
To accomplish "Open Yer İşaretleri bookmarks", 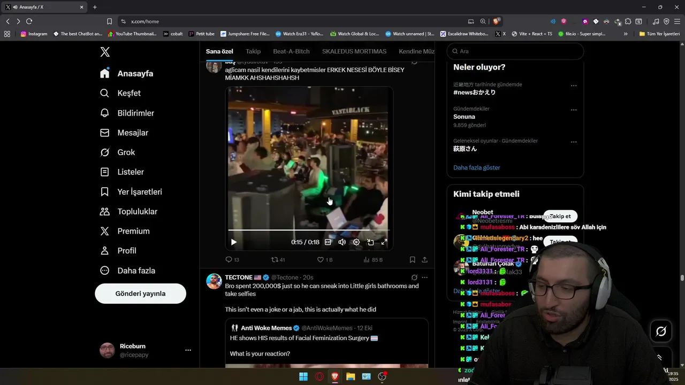I will [x=131, y=192].
